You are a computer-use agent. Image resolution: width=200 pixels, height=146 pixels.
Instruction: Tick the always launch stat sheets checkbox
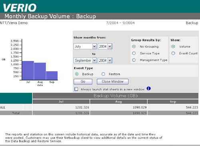76,89
